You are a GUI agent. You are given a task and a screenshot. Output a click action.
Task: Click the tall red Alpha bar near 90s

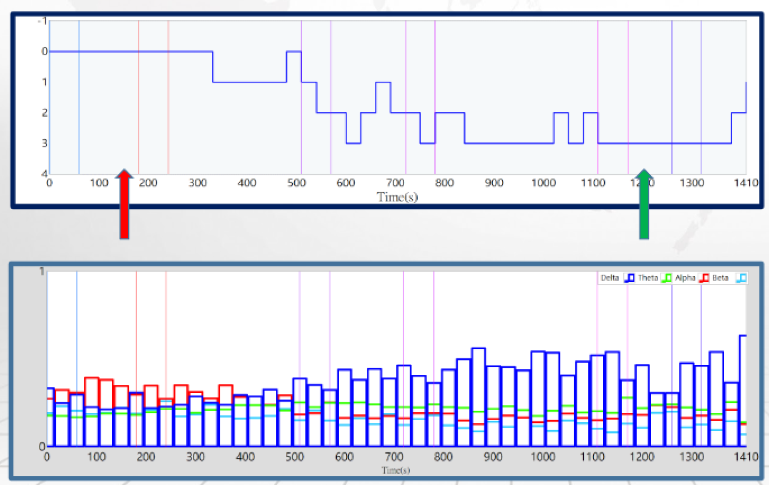[x=92, y=391]
